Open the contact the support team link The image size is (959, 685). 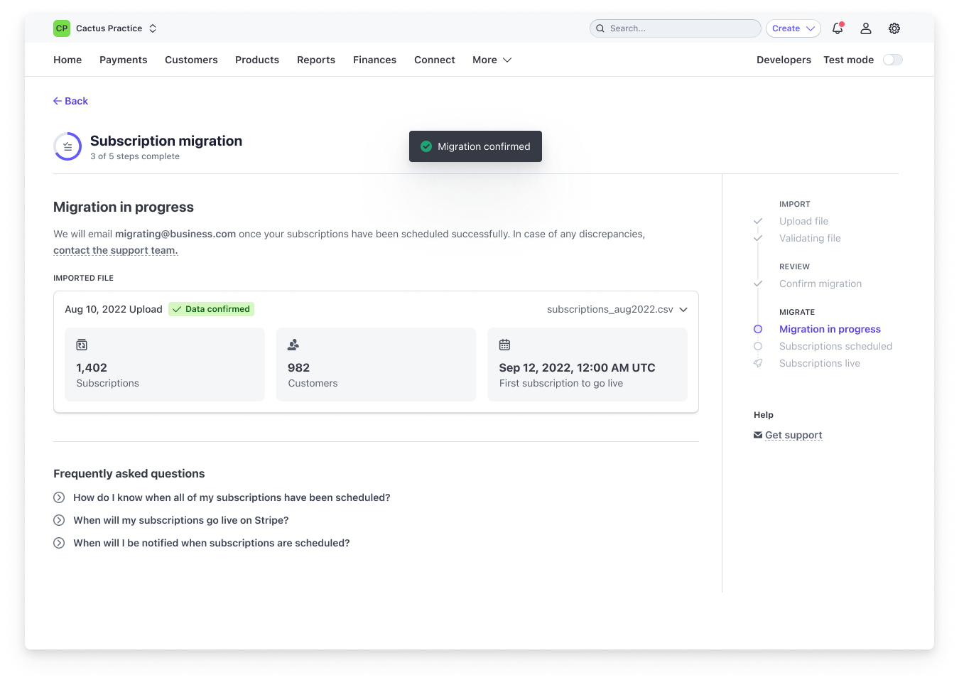pos(115,250)
